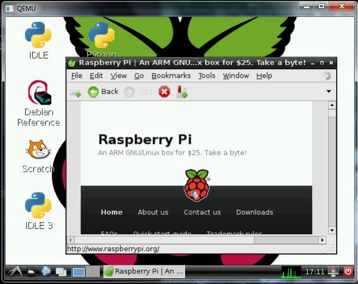Click the page tagline text

point(172,153)
